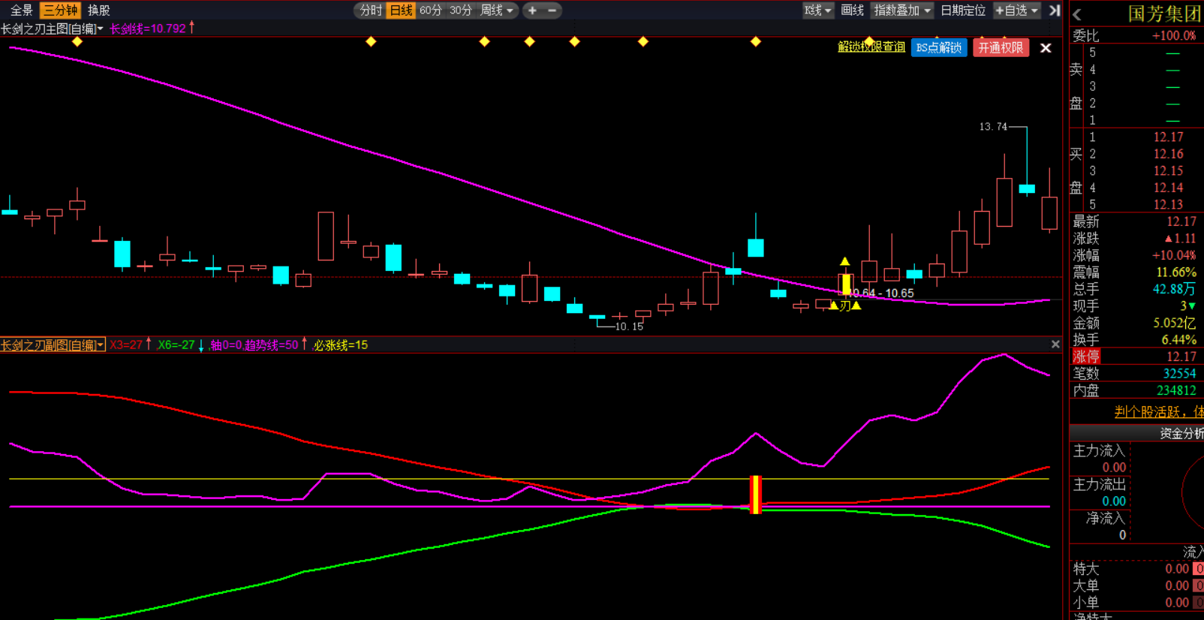The image size is (1204, 620).
Task: Open the 解锁权限查询 link
Action: click(x=871, y=47)
